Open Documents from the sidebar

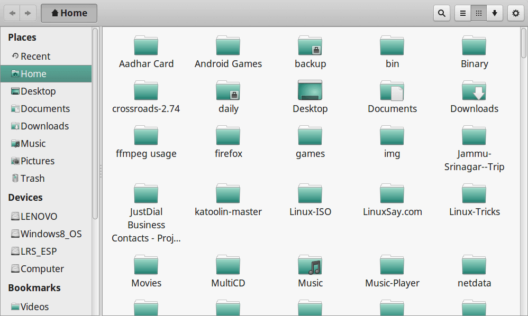46,108
